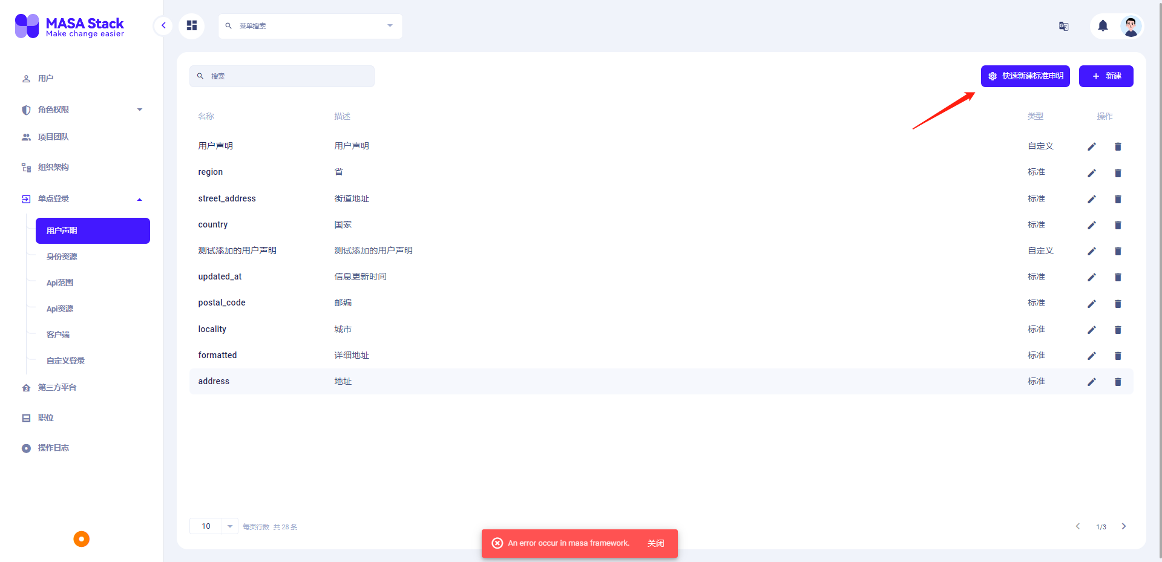The image size is (1162, 562).
Task: Select the 客户端 menu item
Action: pyautogui.click(x=58, y=334)
